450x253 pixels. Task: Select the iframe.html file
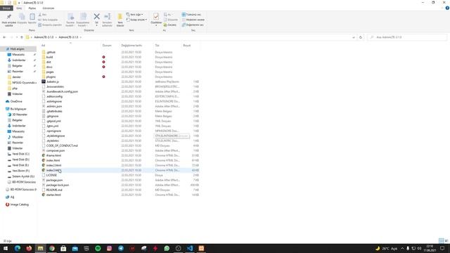53,155
